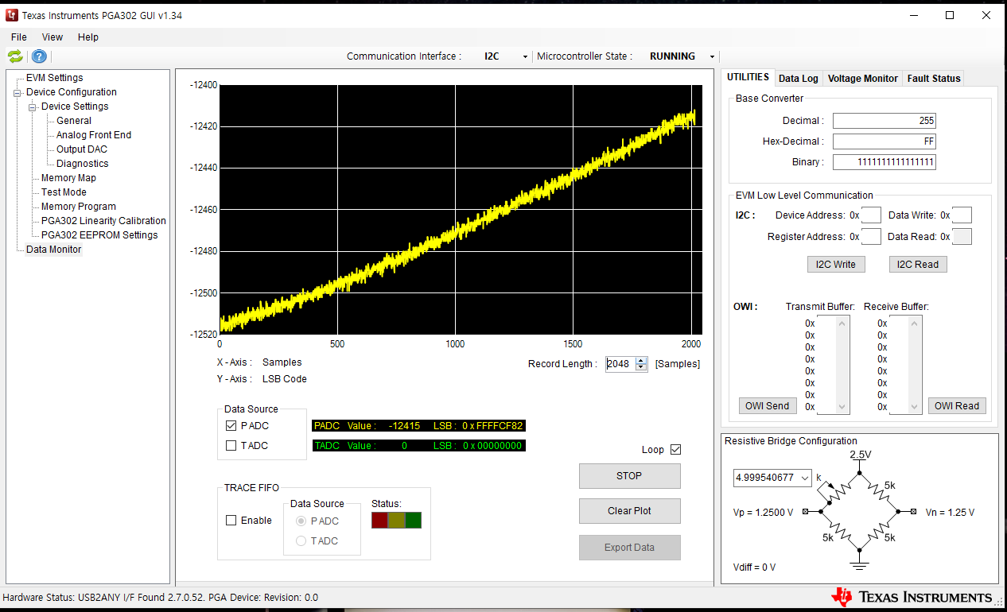Switch to the Fault Status tab
The width and height of the screenshot is (1007, 612).
[x=934, y=78]
